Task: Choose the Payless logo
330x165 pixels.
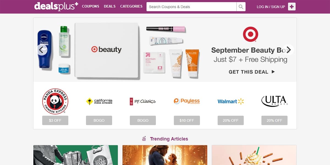Action: click(x=187, y=101)
